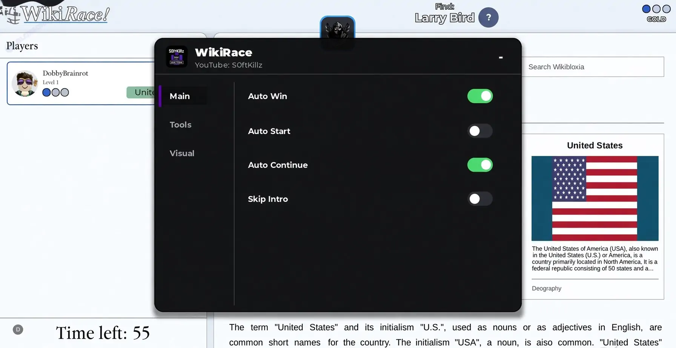This screenshot has width=676, height=348.
Task: Click the "Time left: 55" timer text
Action: [x=103, y=333]
